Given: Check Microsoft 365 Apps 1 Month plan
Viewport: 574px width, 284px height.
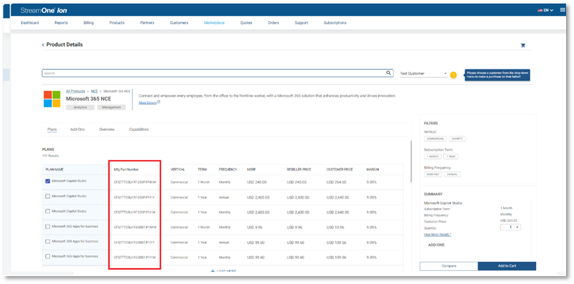Looking at the screenshot, I should (x=48, y=227).
